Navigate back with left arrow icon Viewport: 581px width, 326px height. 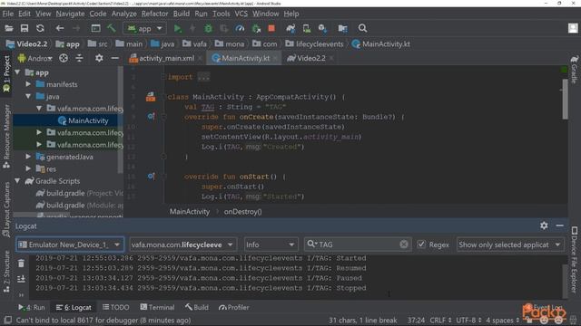pos(60,28)
